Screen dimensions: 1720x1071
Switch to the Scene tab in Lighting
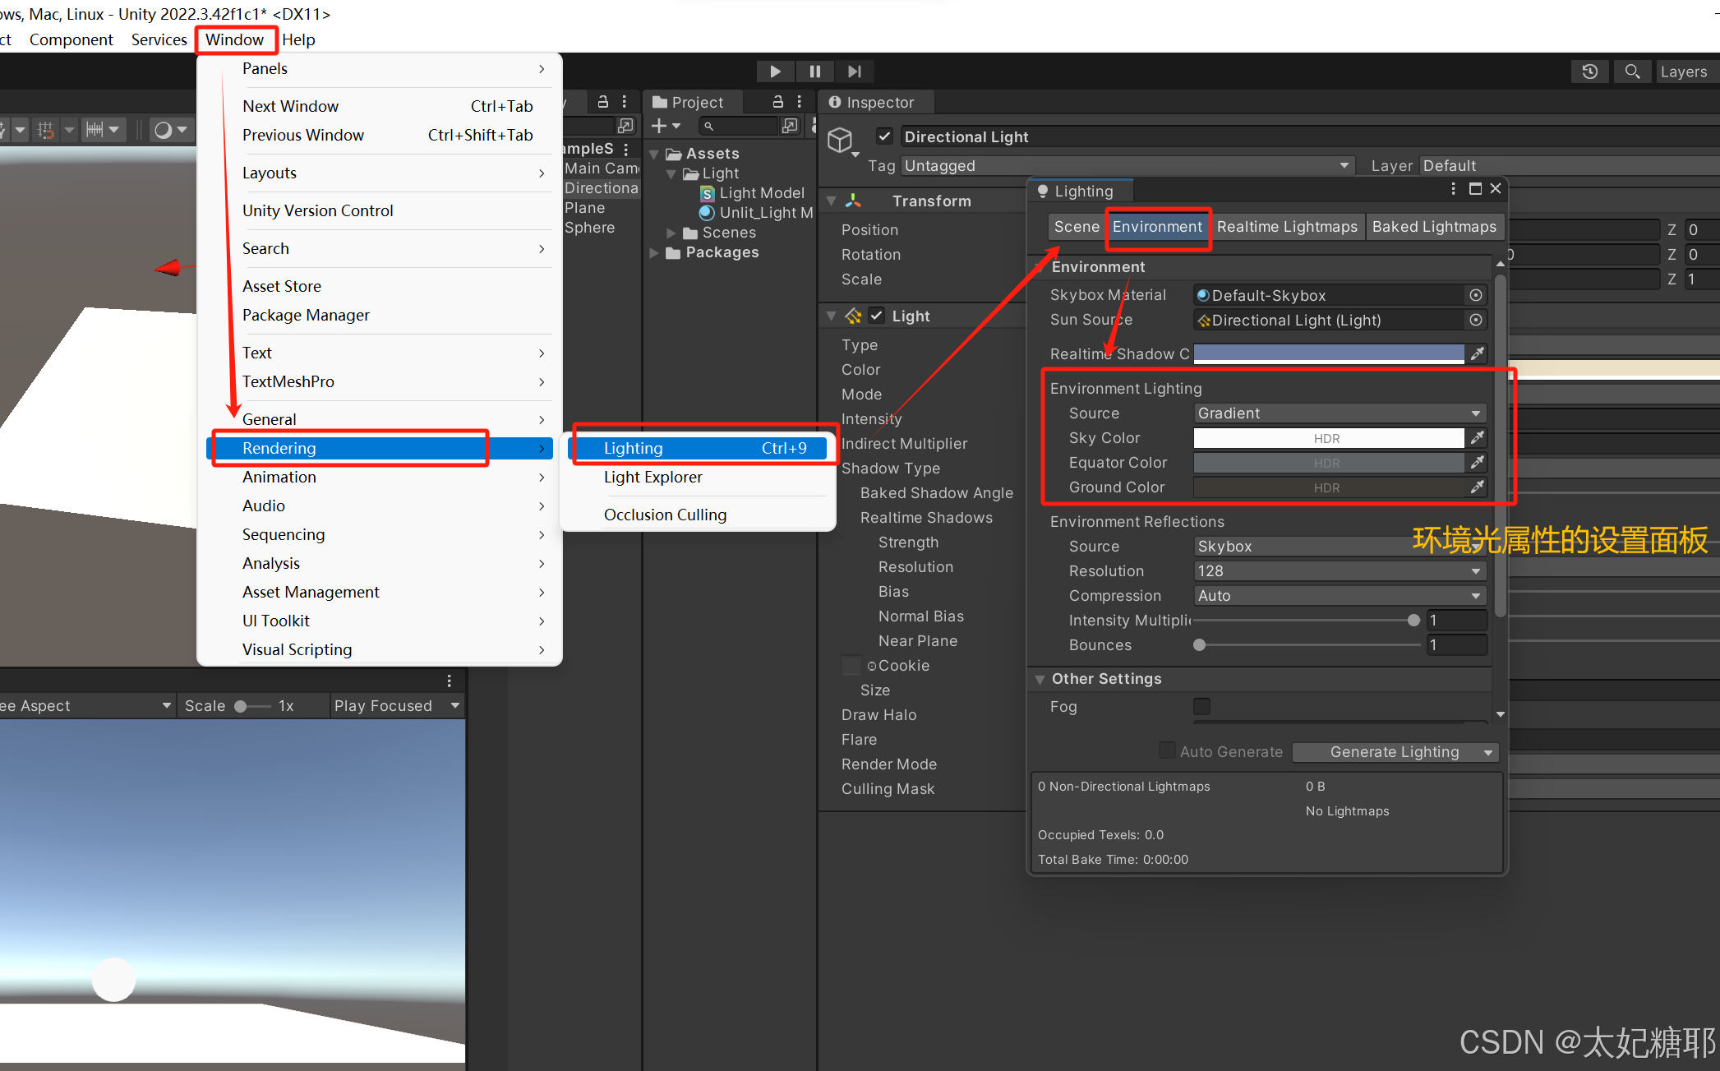point(1077,227)
